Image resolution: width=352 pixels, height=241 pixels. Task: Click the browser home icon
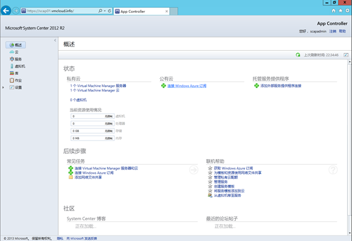coord(334,10)
